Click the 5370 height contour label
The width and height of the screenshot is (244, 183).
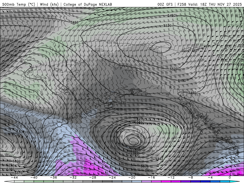pos(145,166)
